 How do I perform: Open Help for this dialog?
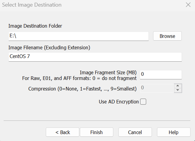click(174, 132)
